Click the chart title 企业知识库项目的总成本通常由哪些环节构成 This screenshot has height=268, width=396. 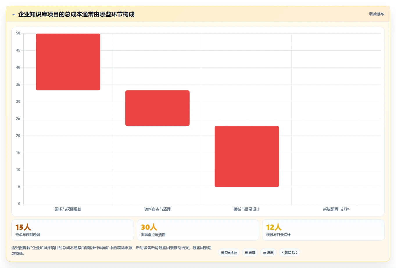point(76,14)
